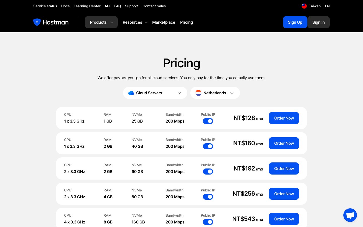Open Service status link
The width and height of the screenshot is (363, 227).
pos(45,6)
